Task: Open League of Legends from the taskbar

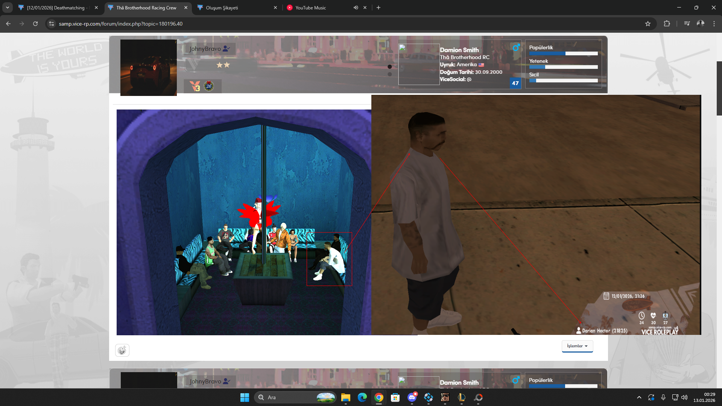Action: (462, 397)
